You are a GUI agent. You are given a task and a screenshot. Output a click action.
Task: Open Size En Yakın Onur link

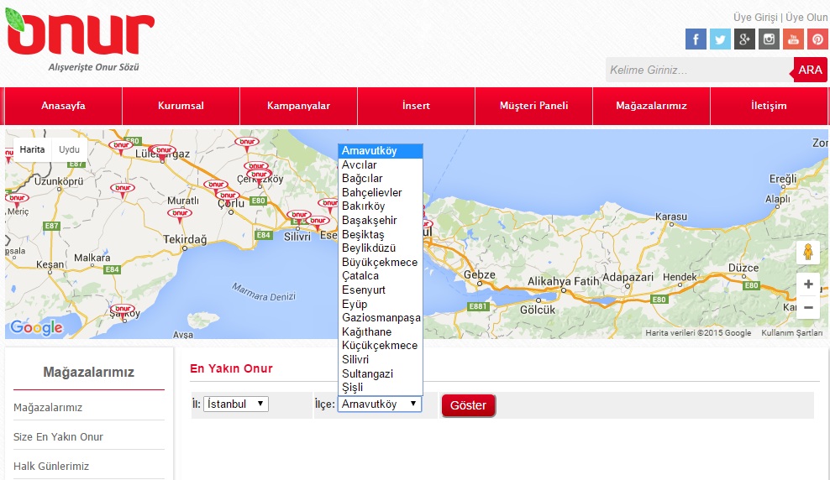click(58, 437)
